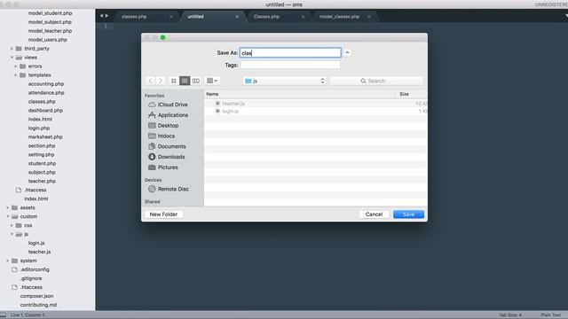This screenshot has height=319, width=568.
Task: Expand the css folder
Action: (12, 225)
